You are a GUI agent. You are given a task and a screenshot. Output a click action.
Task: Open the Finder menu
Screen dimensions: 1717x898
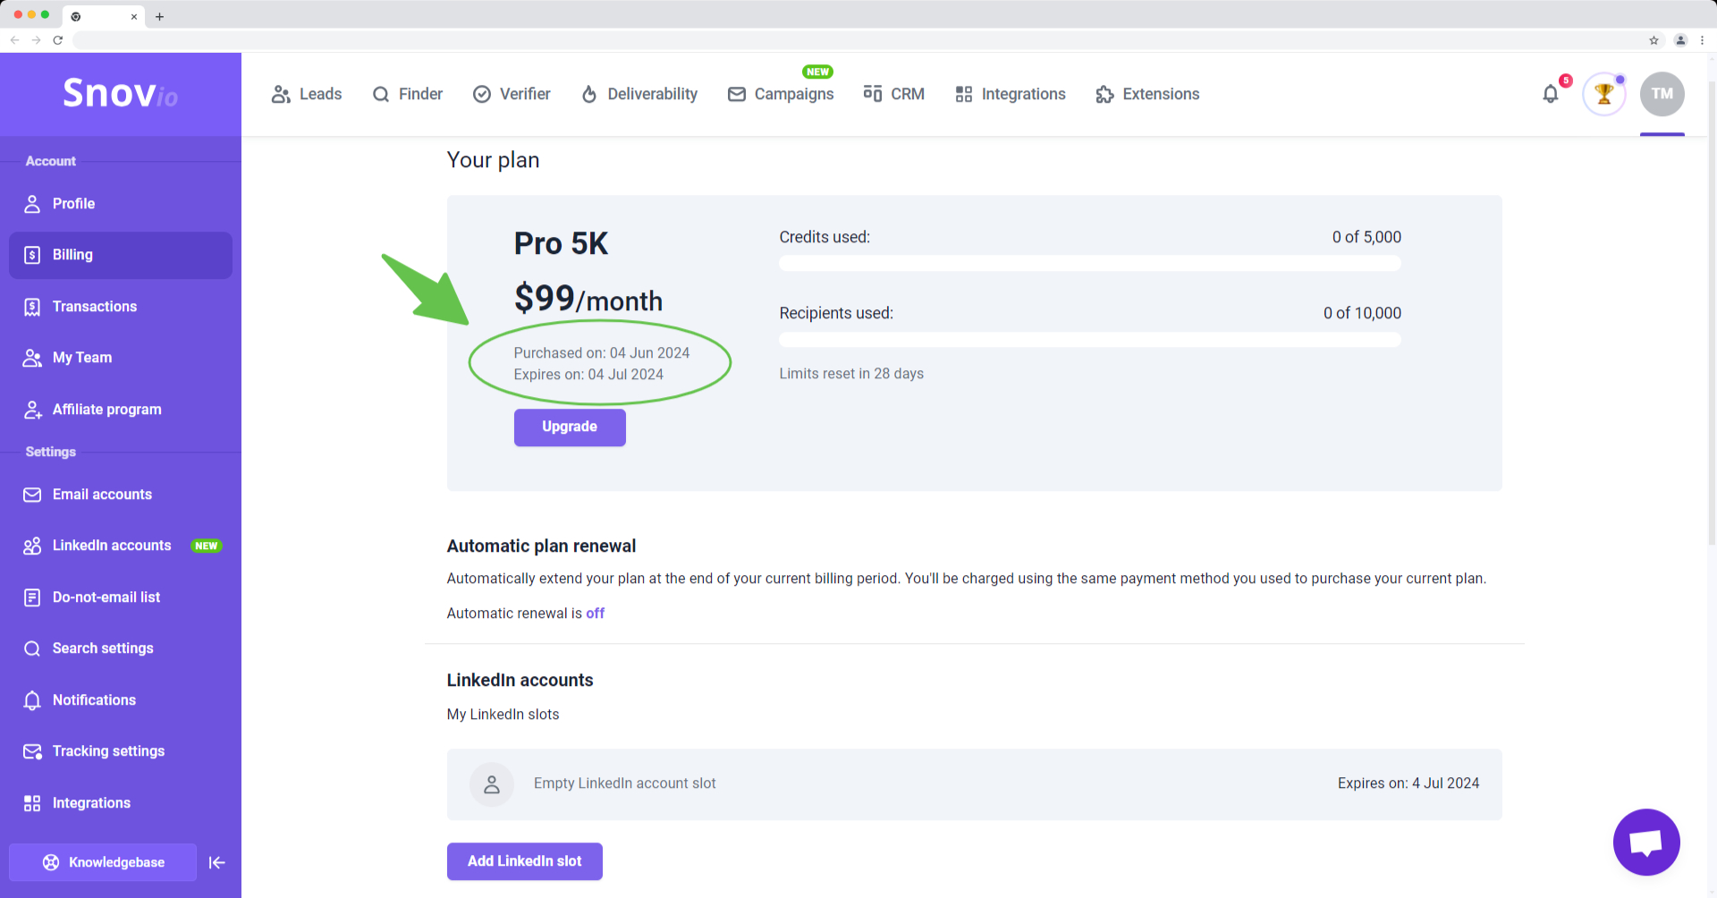click(x=407, y=94)
